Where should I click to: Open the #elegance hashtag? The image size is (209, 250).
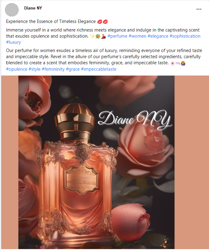(158, 36)
